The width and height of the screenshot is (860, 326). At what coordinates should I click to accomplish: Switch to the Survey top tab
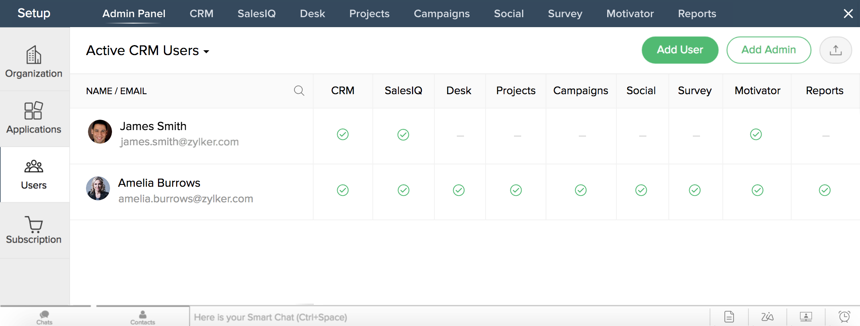tap(565, 14)
